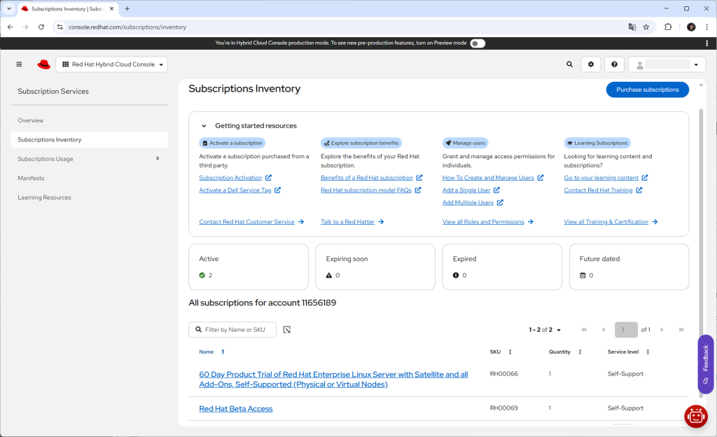Turn on the Preview mode switch
This screenshot has height=437, width=717.
478,43
